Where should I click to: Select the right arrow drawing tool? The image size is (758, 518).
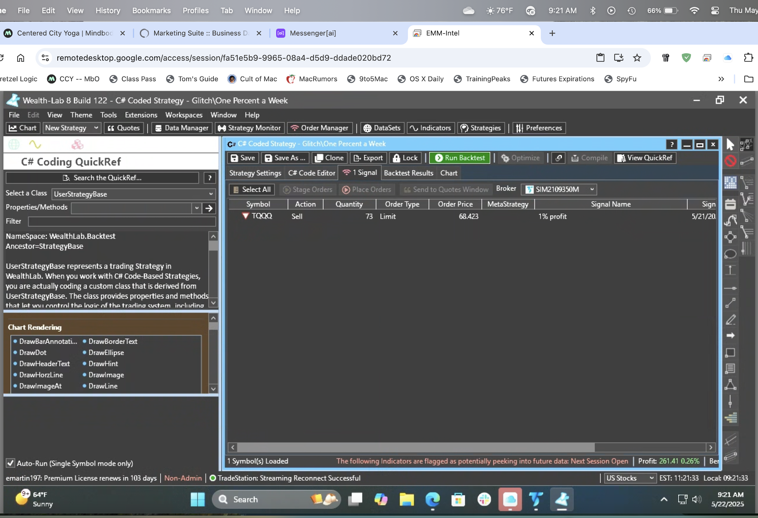pyautogui.click(x=730, y=335)
